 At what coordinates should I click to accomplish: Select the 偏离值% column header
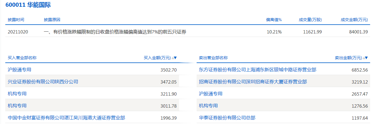(x=274, y=20)
